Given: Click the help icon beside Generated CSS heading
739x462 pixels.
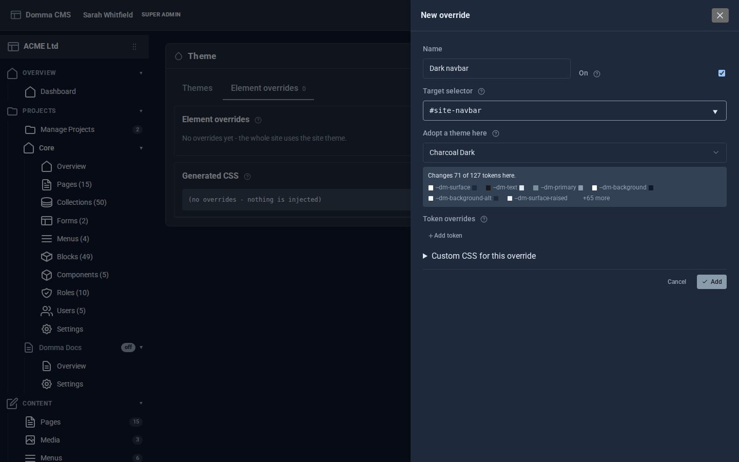Looking at the screenshot, I should (x=247, y=177).
